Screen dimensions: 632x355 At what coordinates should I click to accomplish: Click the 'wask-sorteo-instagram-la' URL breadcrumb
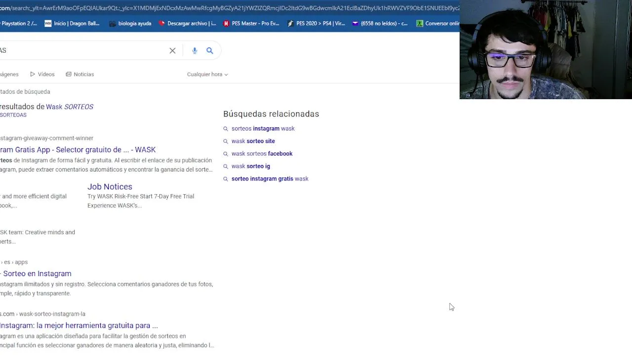point(52,314)
